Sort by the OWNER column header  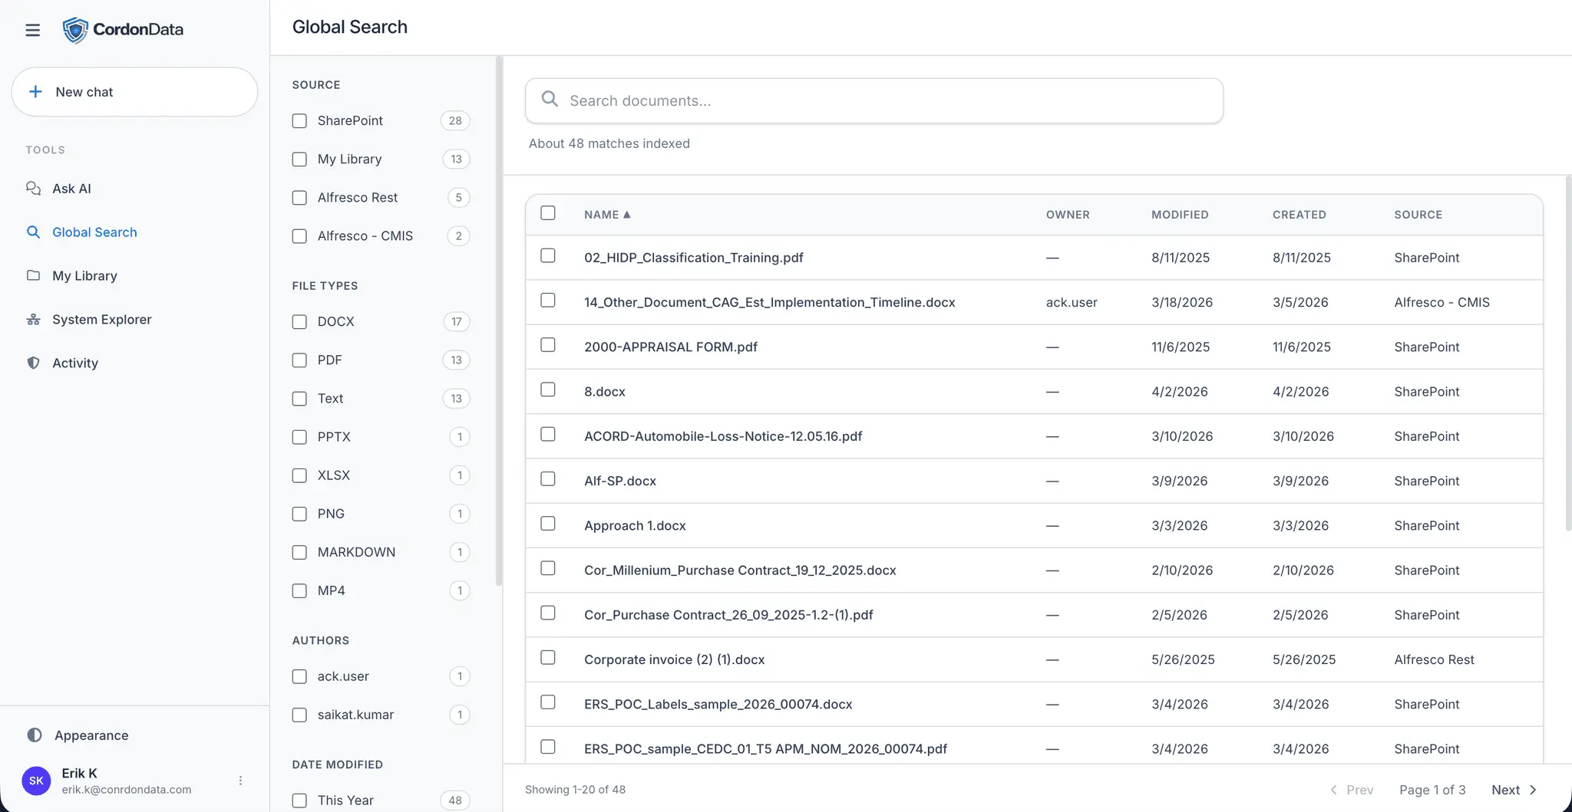click(x=1068, y=215)
